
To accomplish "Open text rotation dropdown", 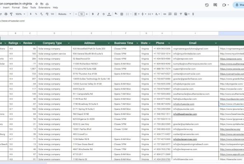I will pyautogui.click(x=157, y=14).
